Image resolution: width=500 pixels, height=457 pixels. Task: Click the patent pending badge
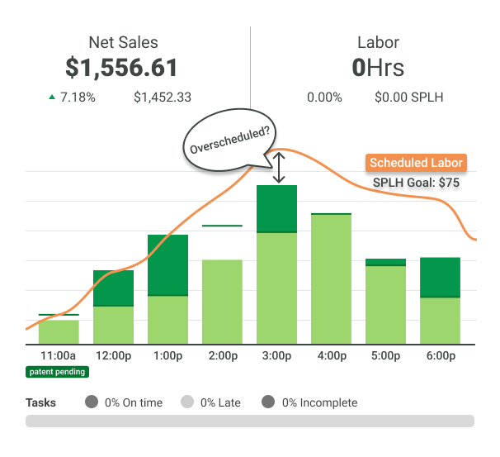(58, 372)
